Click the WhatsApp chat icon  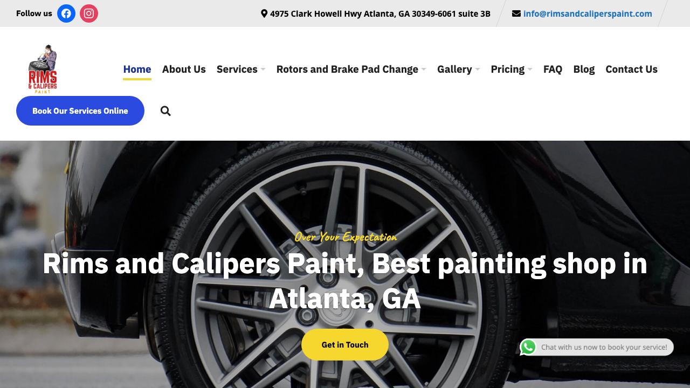(528, 348)
